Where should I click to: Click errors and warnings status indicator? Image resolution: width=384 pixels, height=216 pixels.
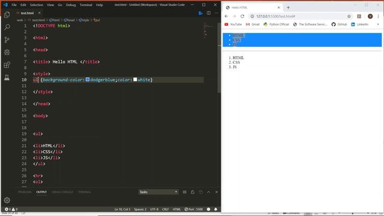(x=11, y=209)
